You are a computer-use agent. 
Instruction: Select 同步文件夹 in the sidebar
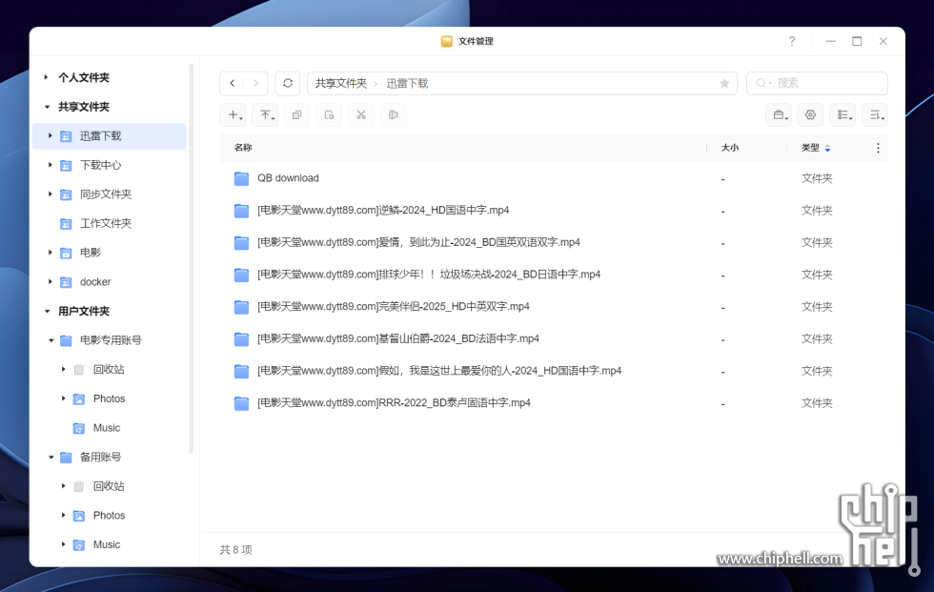(x=109, y=194)
